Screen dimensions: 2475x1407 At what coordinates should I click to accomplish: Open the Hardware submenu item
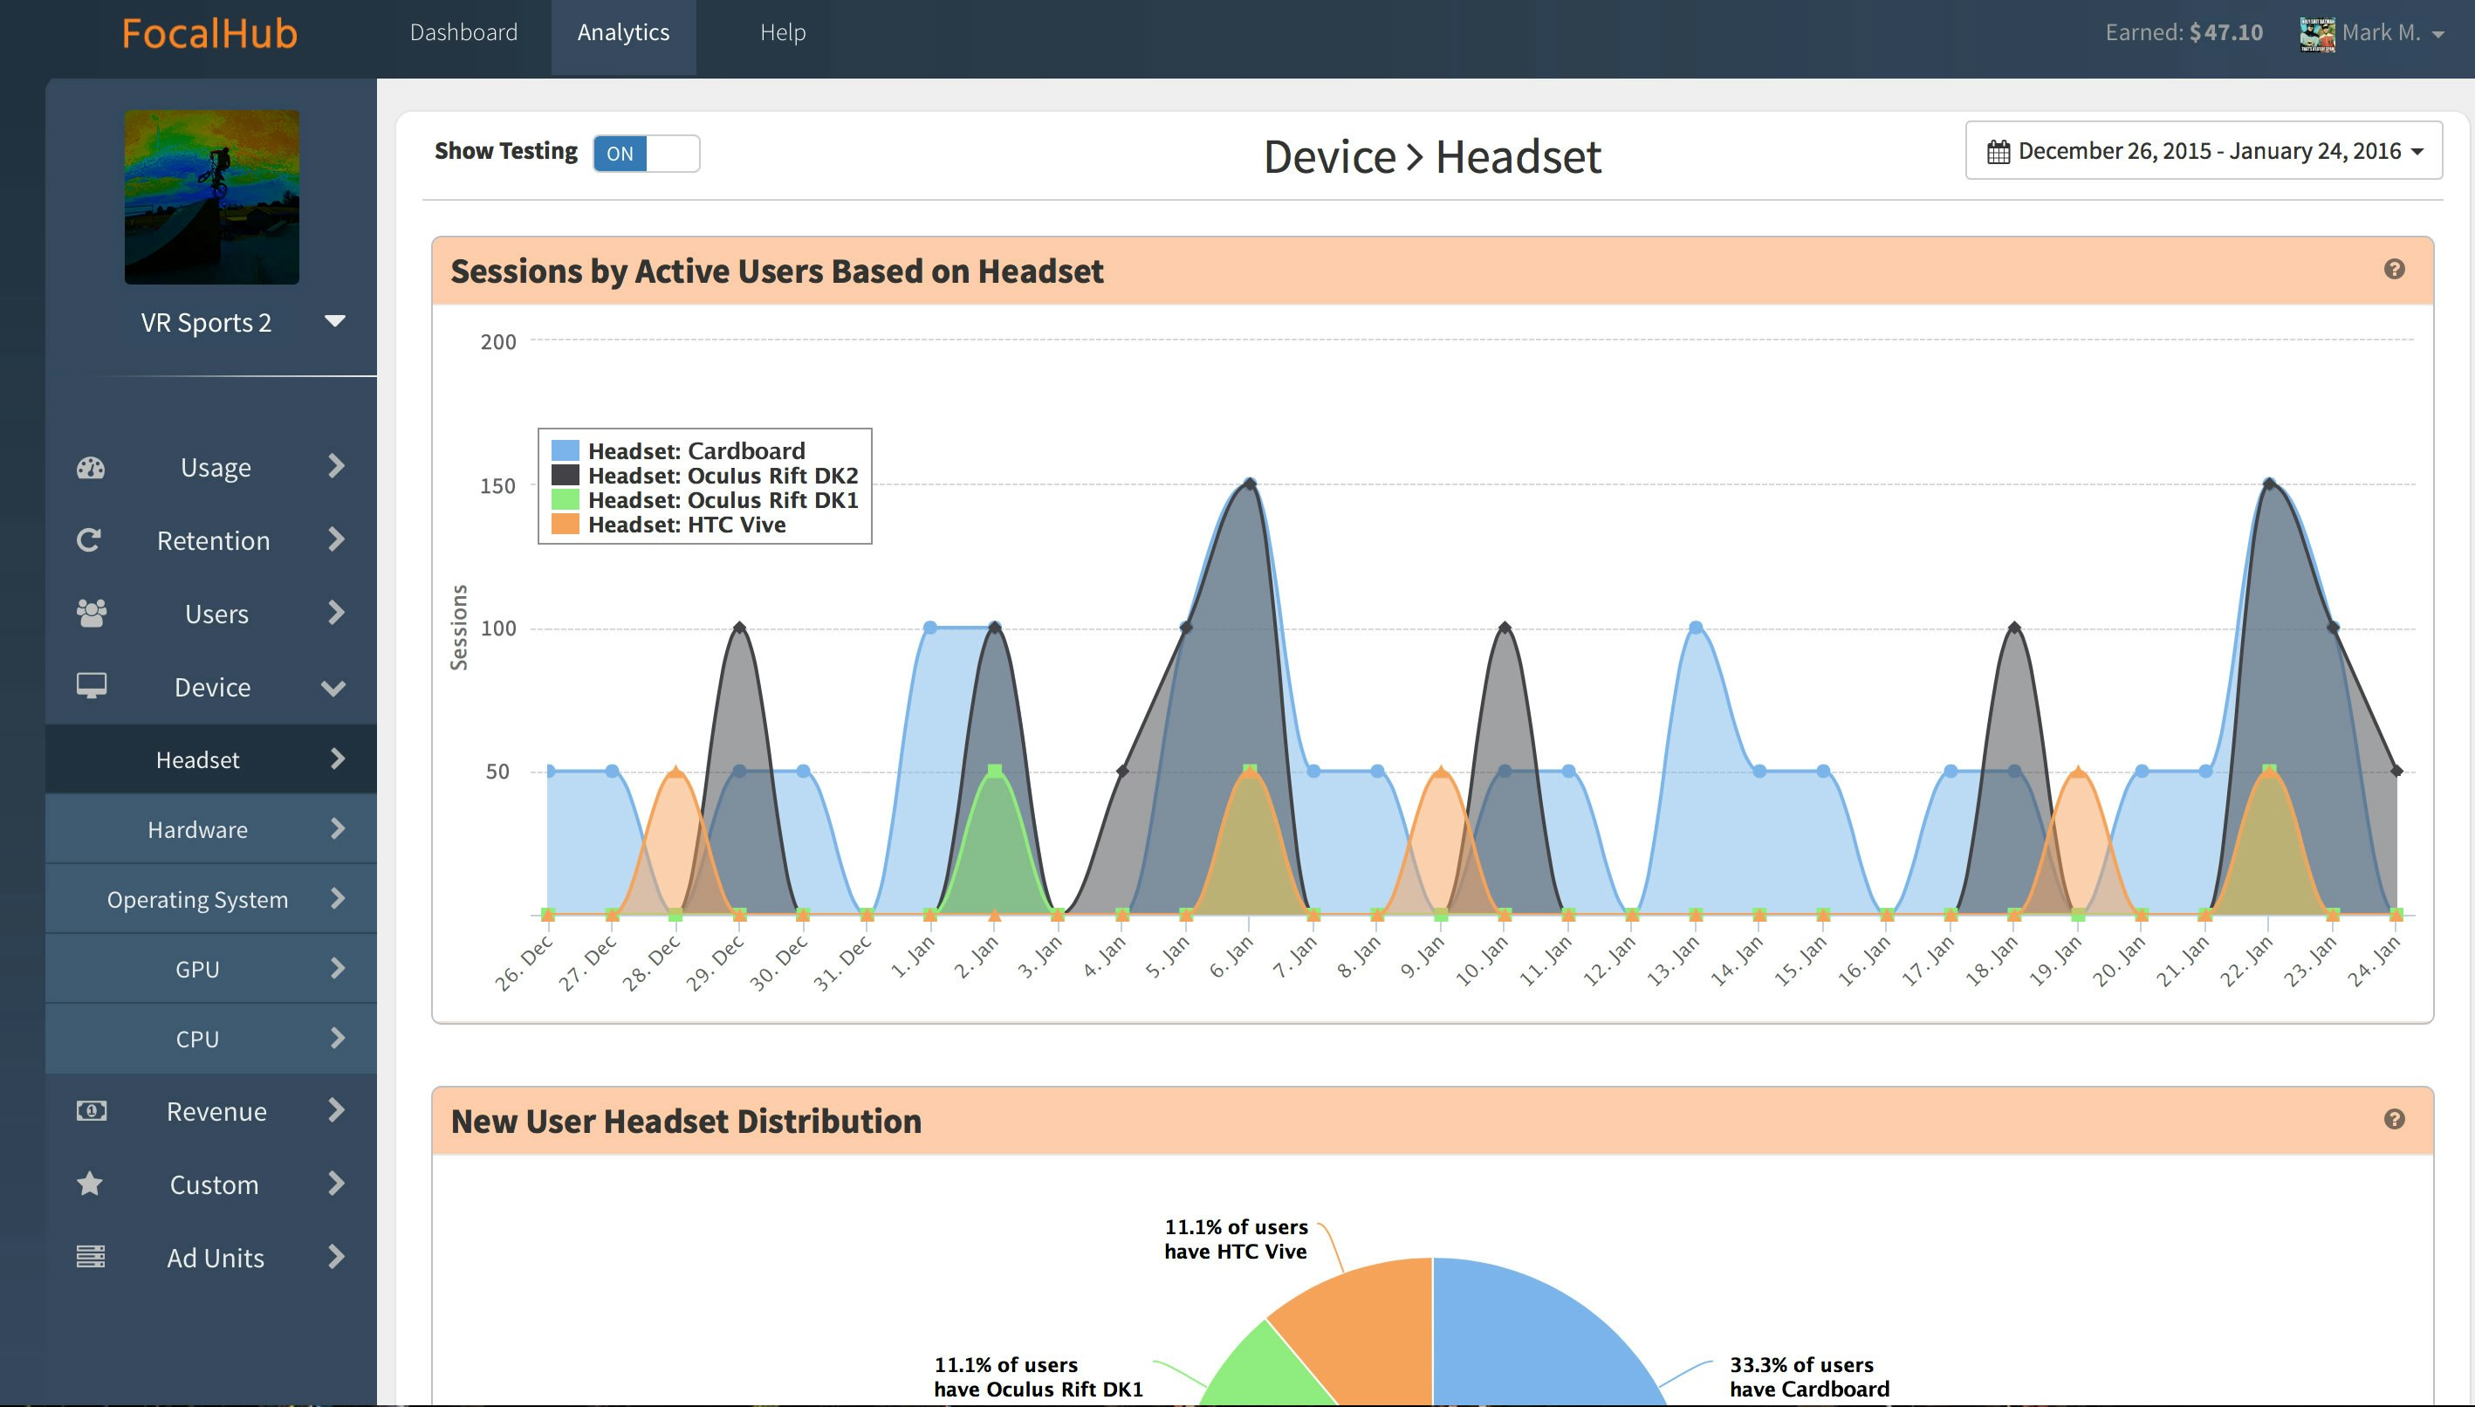click(x=198, y=829)
